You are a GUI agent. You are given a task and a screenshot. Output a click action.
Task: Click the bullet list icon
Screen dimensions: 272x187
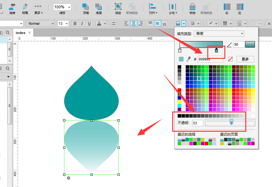pos(113,23)
